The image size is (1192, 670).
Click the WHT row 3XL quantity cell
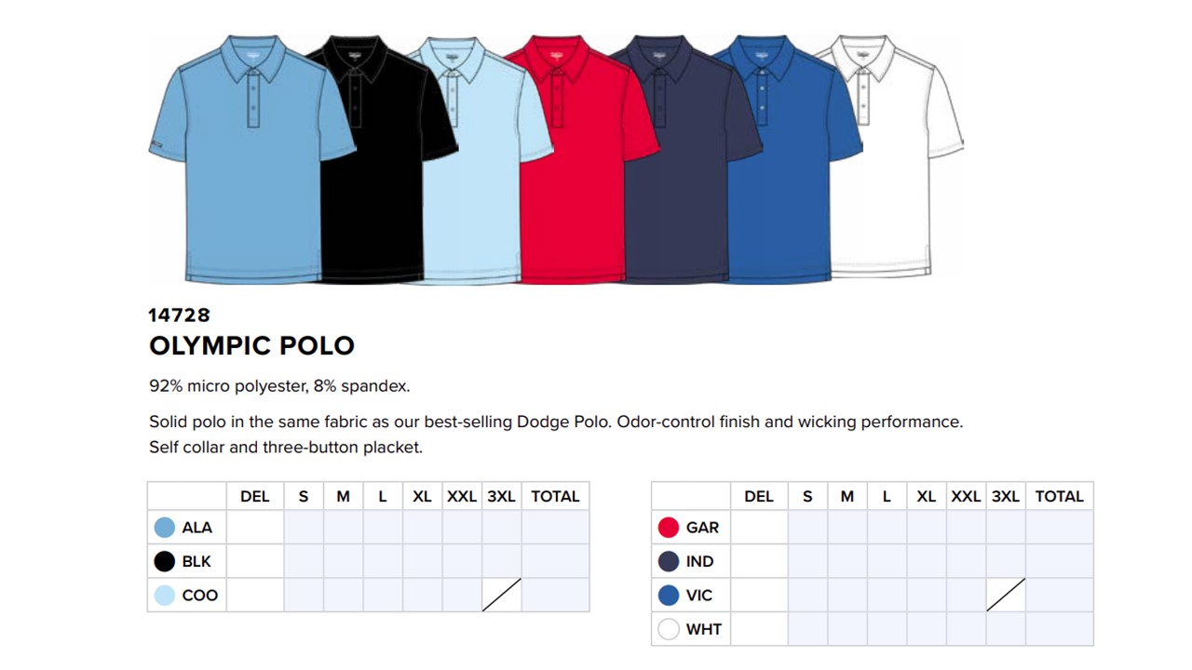click(1006, 629)
